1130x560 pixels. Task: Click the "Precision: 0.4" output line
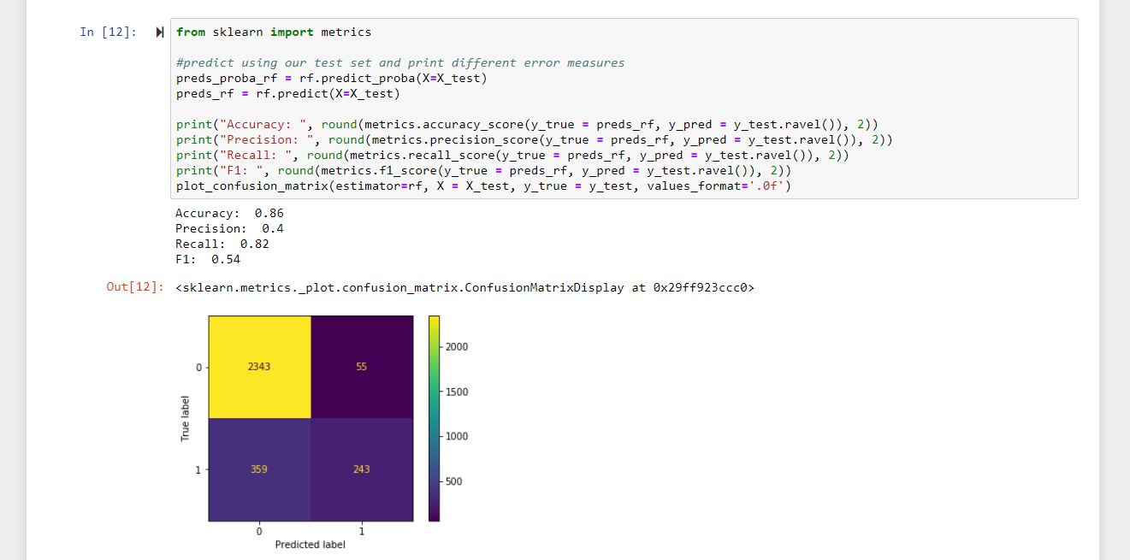click(x=229, y=228)
